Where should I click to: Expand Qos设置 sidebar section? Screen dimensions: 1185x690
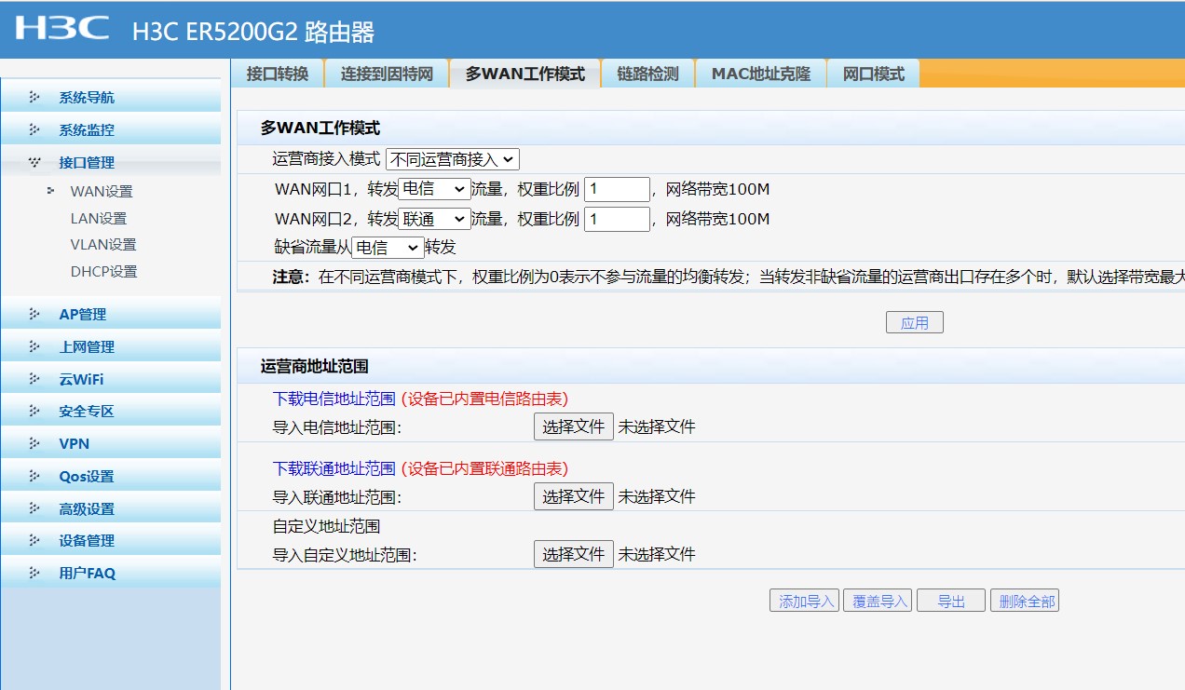pyautogui.click(x=111, y=476)
